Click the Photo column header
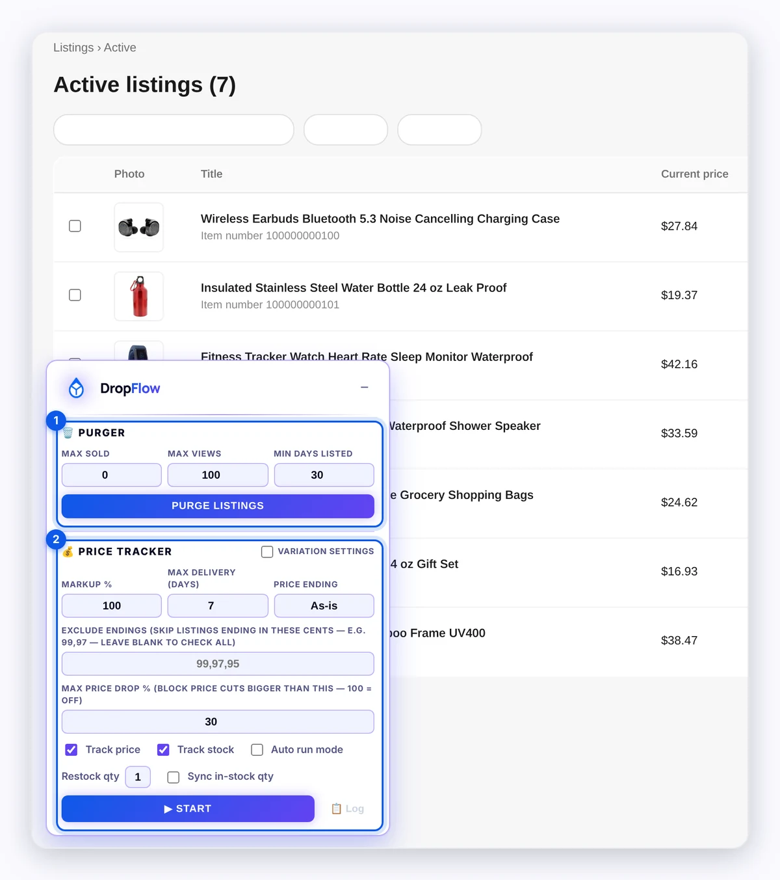This screenshot has height=880, width=780. (129, 174)
